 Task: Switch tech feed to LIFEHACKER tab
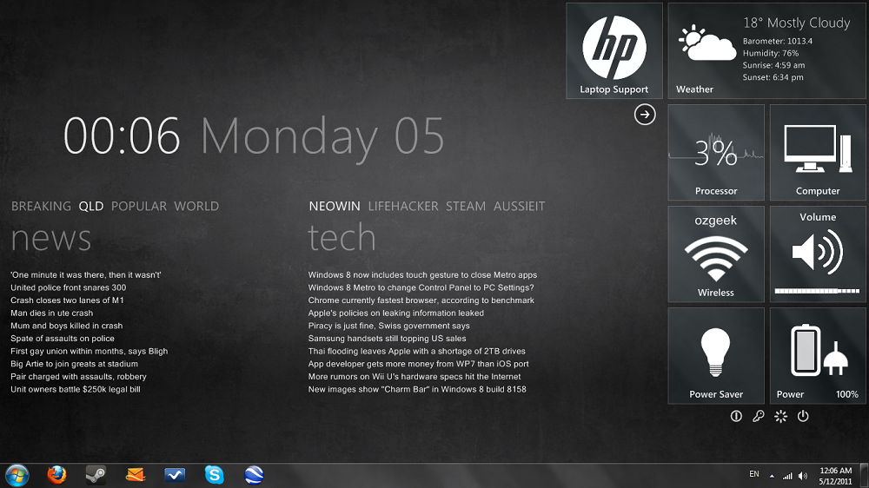pyautogui.click(x=403, y=206)
